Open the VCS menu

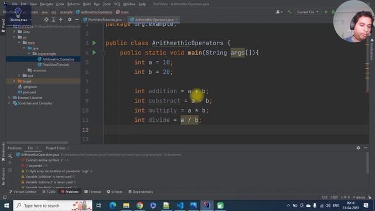(x=117, y=4)
